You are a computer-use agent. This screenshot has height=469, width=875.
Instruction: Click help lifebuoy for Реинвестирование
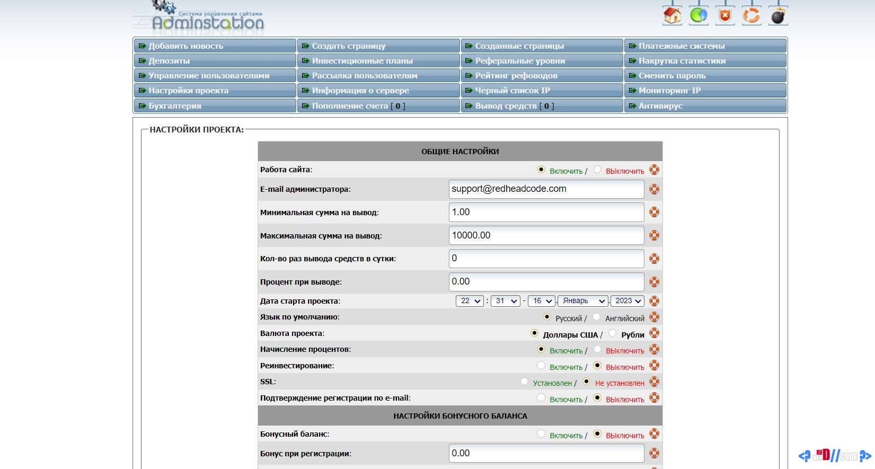655,365
